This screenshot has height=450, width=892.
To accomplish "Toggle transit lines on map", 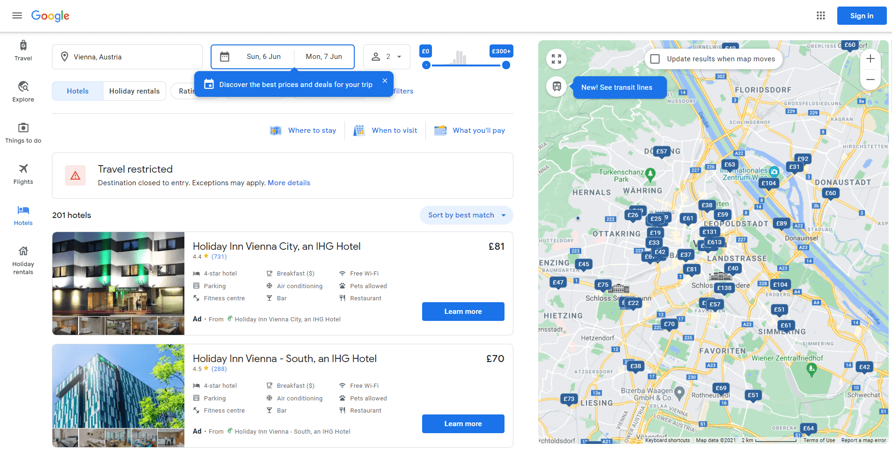I will tap(556, 87).
